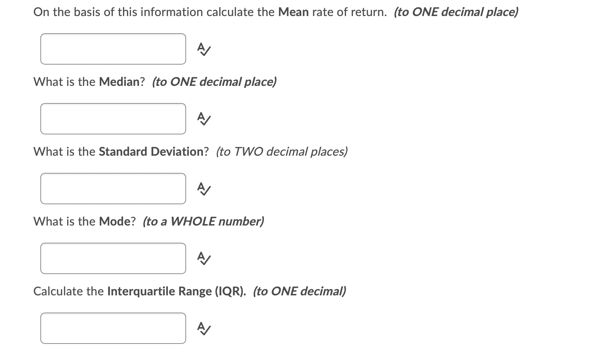The image size is (592, 351).
Task: Select the empty answer field below the Mode question
Action: [113, 258]
